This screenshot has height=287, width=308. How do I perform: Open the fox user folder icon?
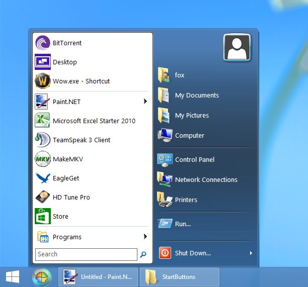(x=164, y=75)
